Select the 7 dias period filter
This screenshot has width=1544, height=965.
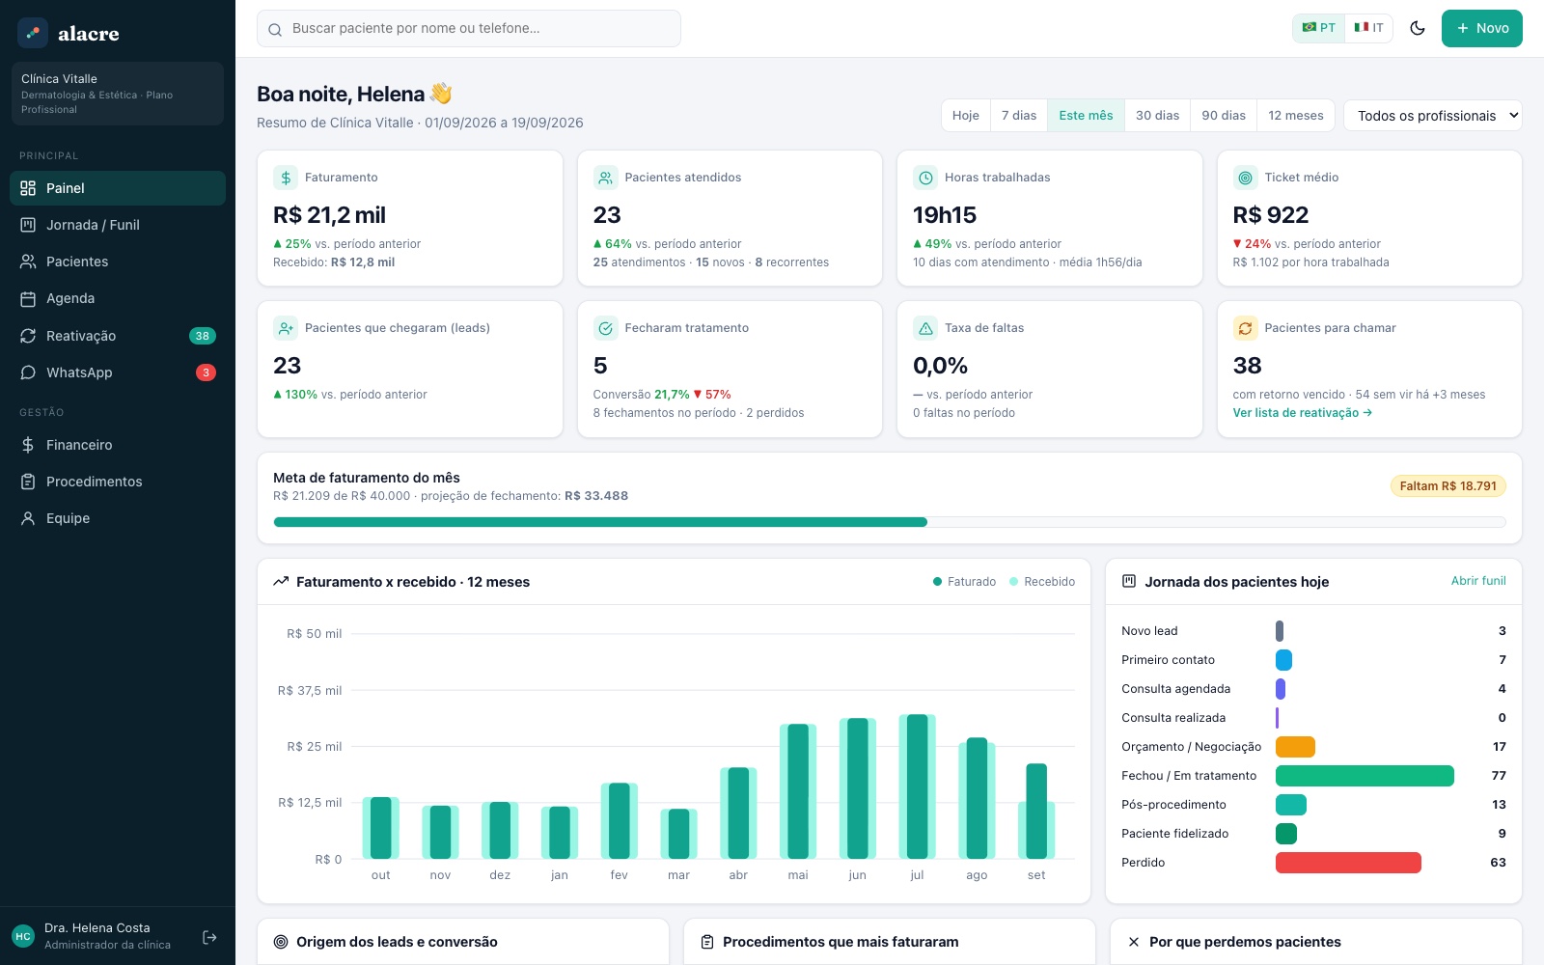tap(1019, 116)
